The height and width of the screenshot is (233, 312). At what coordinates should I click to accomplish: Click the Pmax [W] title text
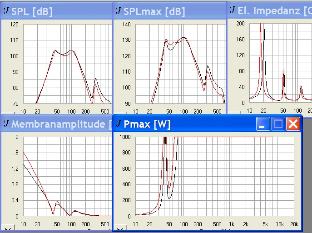(147, 124)
